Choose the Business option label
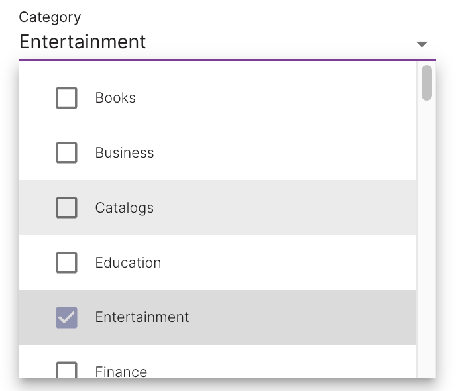456x391 pixels. (x=125, y=153)
